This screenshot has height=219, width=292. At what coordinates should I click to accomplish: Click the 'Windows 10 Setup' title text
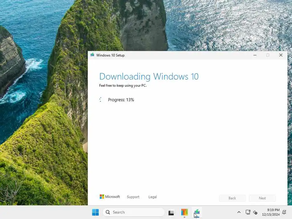pyautogui.click(x=110, y=55)
